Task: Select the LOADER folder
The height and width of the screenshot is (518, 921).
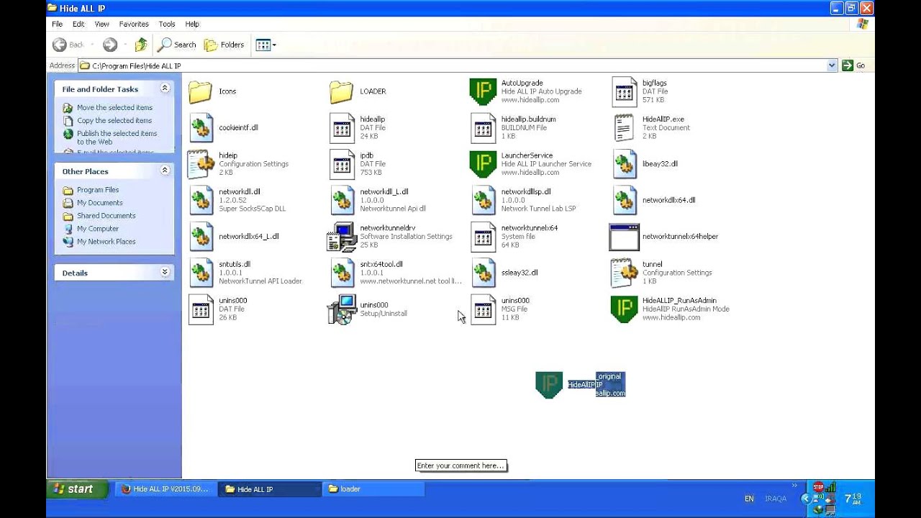Action: coord(342,91)
